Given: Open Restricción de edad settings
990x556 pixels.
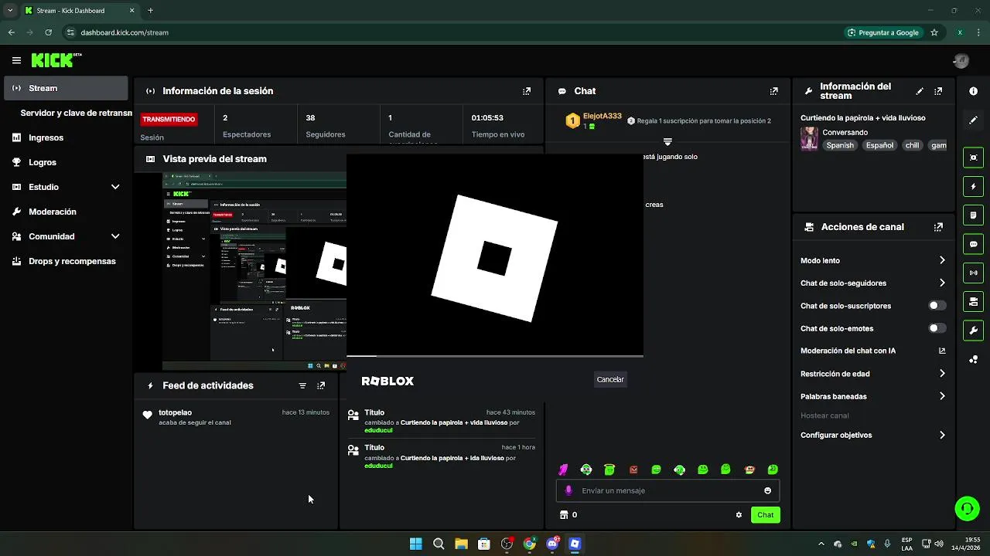Looking at the screenshot, I should click(x=873, y=374).
